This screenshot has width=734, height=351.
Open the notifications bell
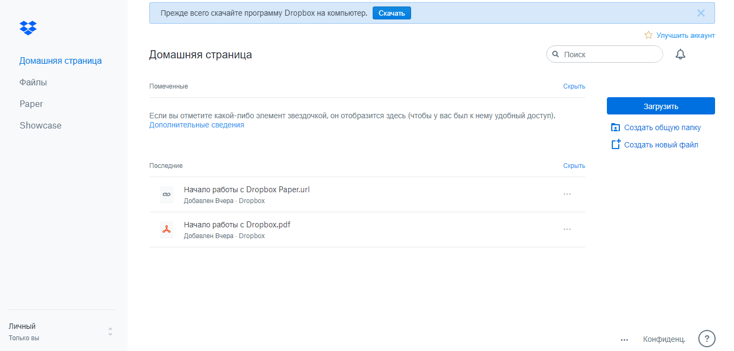[680, 54]
